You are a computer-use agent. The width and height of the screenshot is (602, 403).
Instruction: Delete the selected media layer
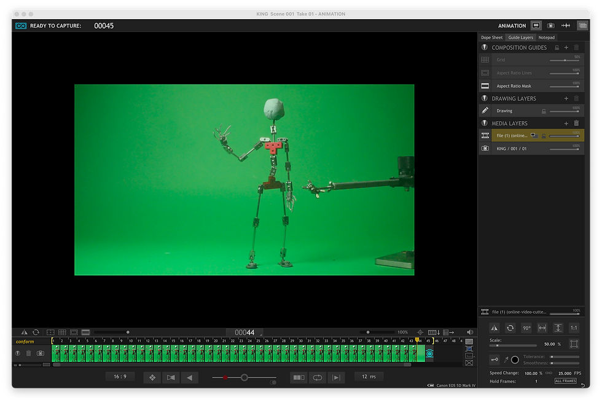point(576,123)
